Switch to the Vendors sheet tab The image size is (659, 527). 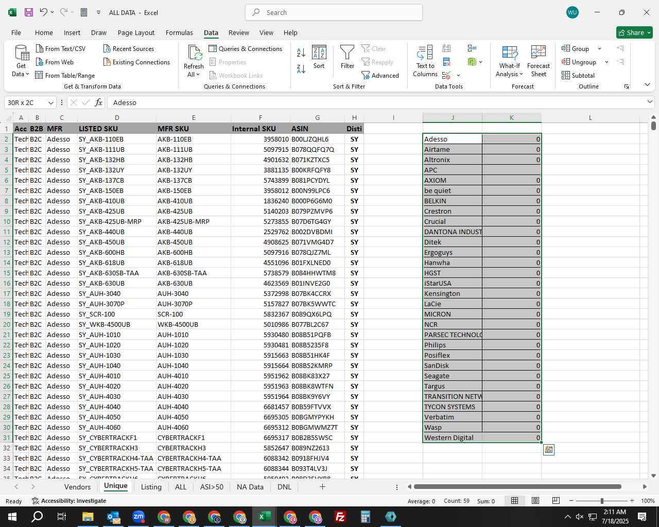pos(77,487)
